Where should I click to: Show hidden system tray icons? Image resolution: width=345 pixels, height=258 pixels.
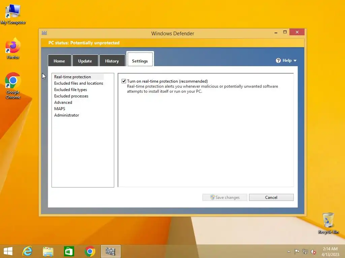[289, 252]
